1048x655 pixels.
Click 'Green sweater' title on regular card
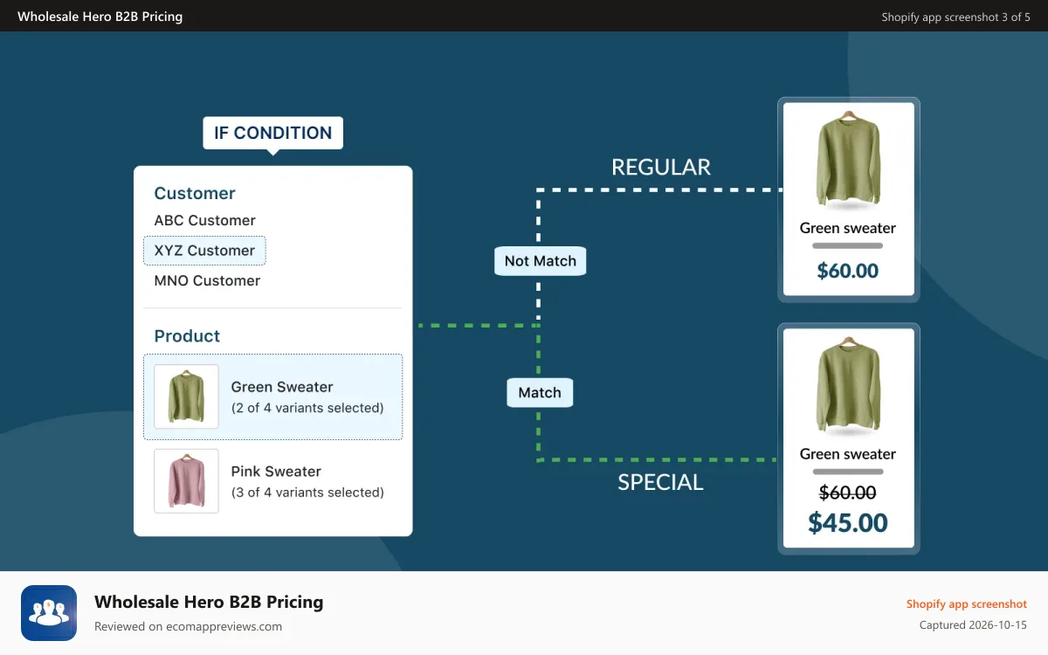[848, 228]
